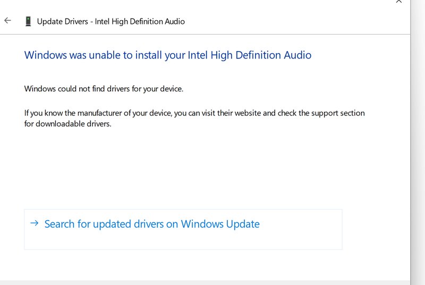This screenshot has height=285, width=425.
Task: Close the Update Drivers window
Action: coord(399,2)
